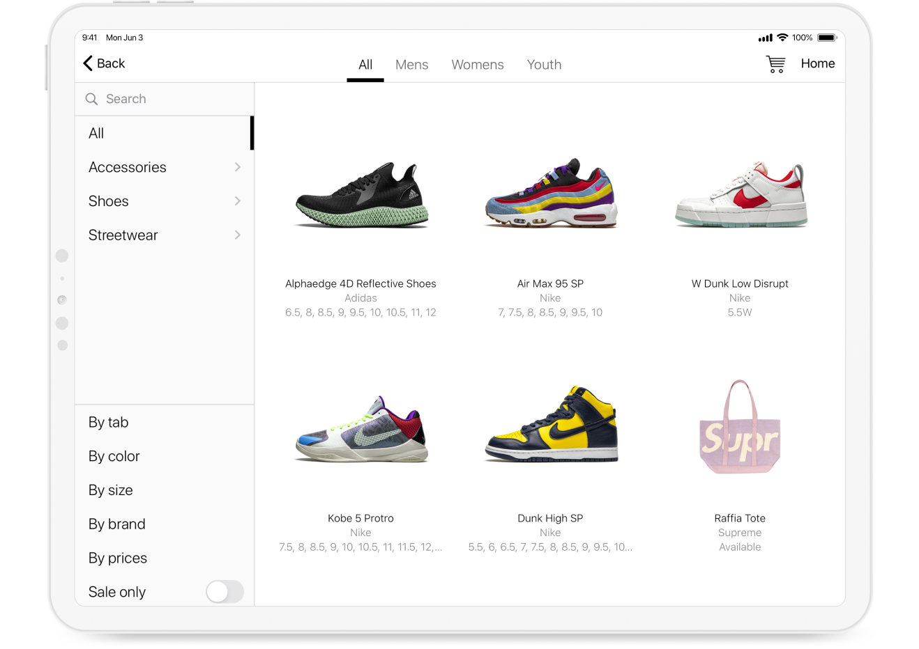Viewport: 919px width, 649px height.
Task: Select the Streetwear category
Action: tap(123, 235)
